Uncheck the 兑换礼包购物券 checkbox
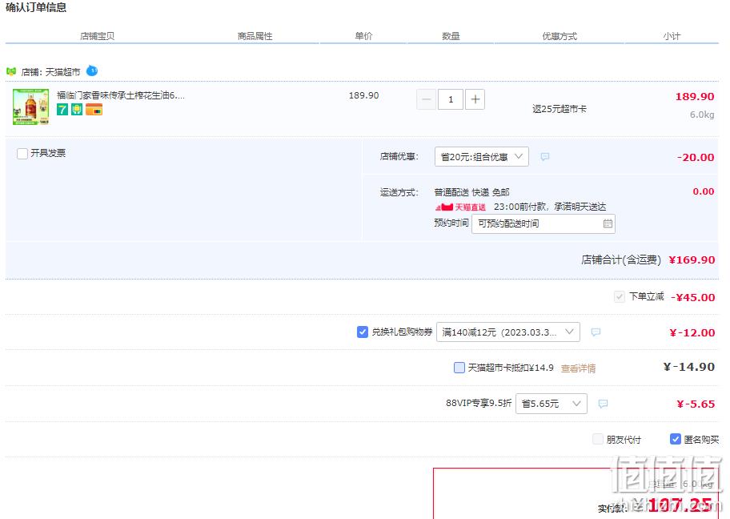This screenshot has width=730, height=519. pos(363,332)
